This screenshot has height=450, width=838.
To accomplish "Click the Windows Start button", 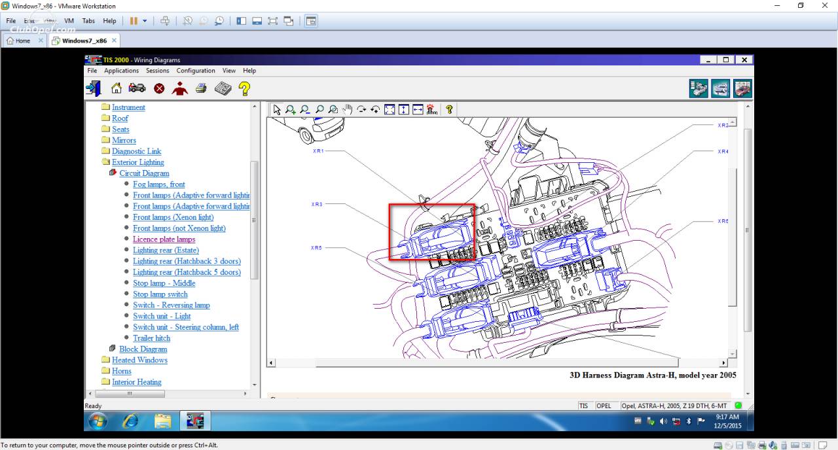I will click(96, 421).
